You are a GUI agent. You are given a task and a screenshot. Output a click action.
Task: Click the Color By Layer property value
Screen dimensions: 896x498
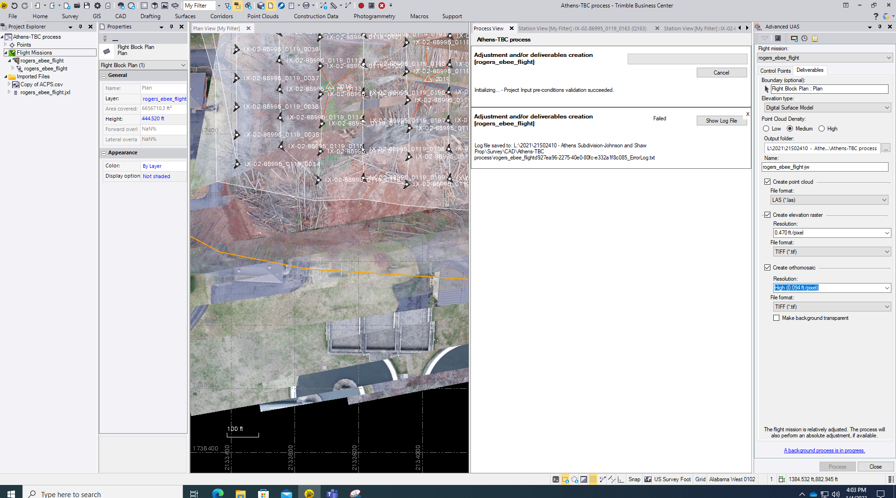pyautogui.click(x=152, y=166)
